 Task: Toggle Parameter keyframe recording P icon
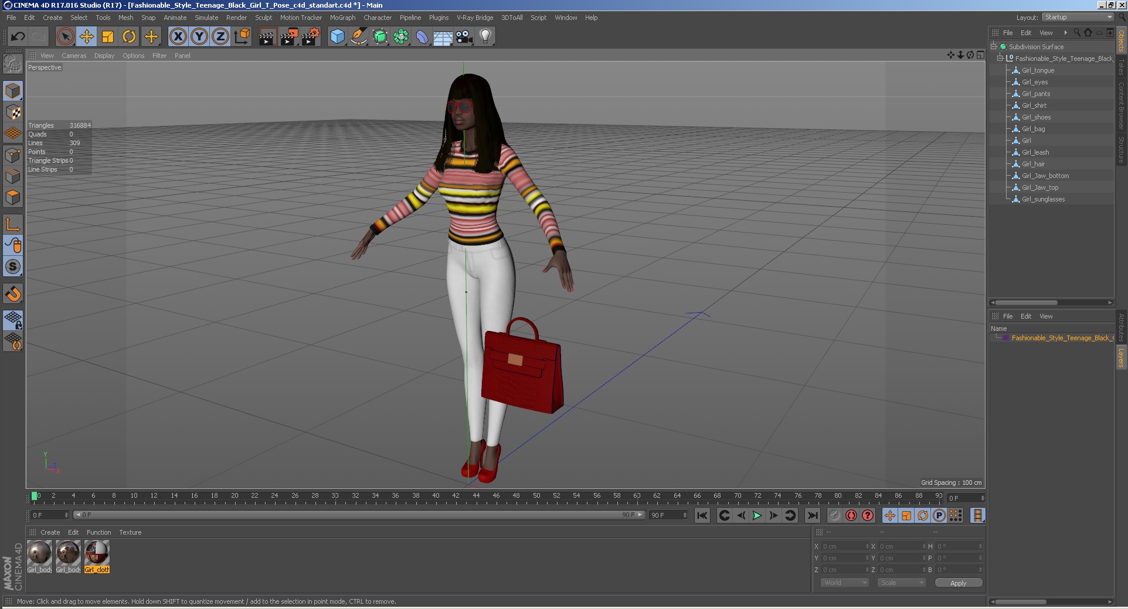939,515
